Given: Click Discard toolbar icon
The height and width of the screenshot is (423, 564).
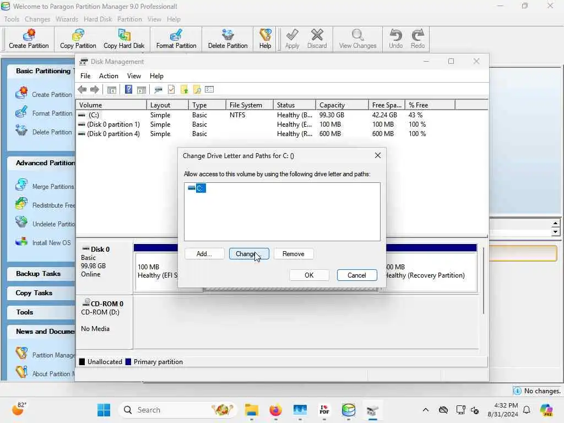Looking at the screenshot, I should pos(317,39).
